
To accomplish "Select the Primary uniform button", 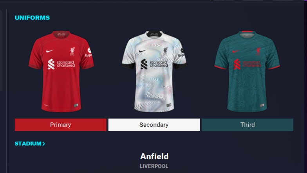I will pos(60,125).
